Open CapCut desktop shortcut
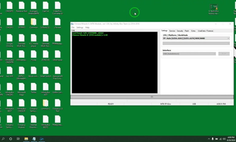This screenshot has width=236, height=142. point(46,7)
